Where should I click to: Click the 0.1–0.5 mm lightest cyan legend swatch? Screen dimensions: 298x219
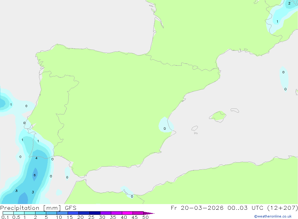pyautogui.click(x=8, y=213)
